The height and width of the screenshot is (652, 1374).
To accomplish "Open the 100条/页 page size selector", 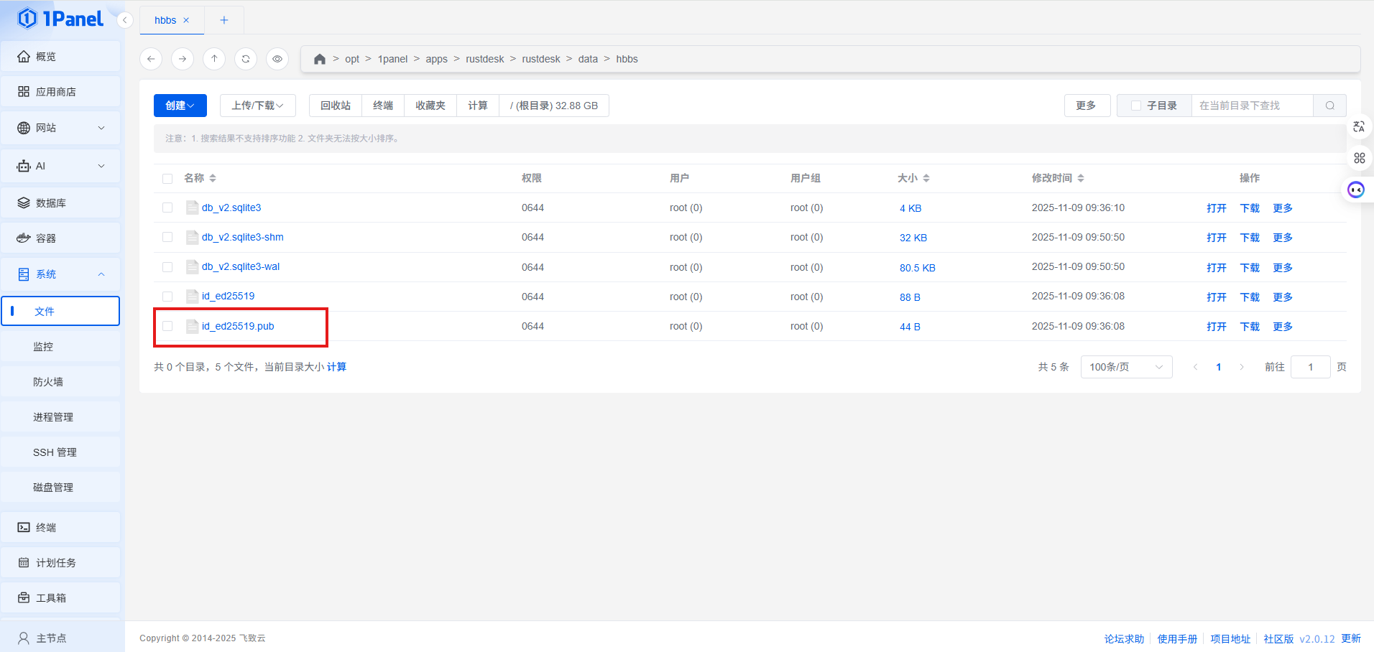I will [x=1125, y=367].
